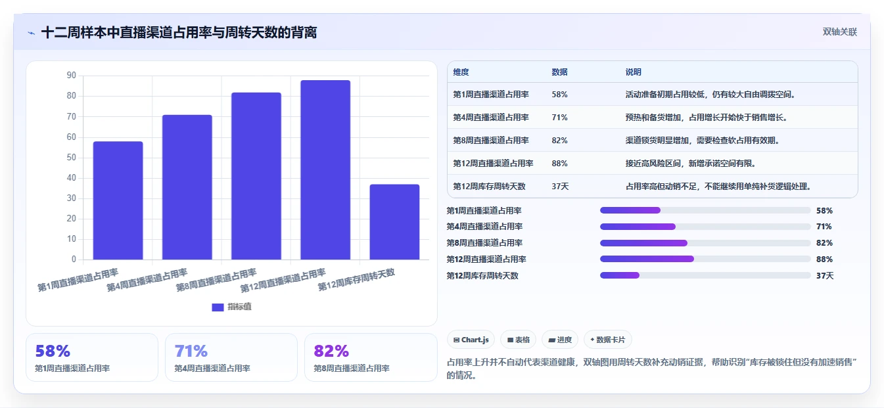884x408 pixels.
Task: Click the 第1周直播渠道占用率 progress bar
Action: point(705,210)
